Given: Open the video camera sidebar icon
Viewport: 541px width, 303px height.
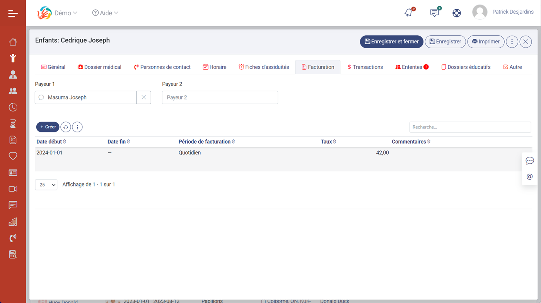Looking at the screenshot, I should pyautogui.click(x=13, y=189).
